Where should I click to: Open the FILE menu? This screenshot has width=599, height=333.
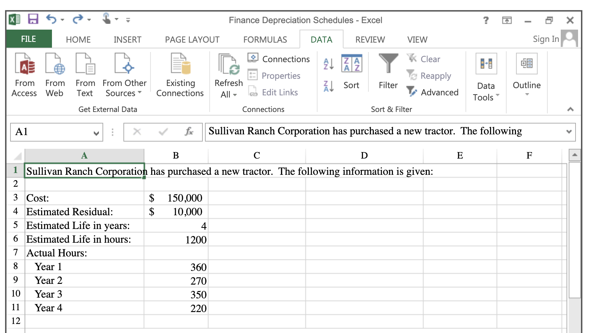point(28,39)
